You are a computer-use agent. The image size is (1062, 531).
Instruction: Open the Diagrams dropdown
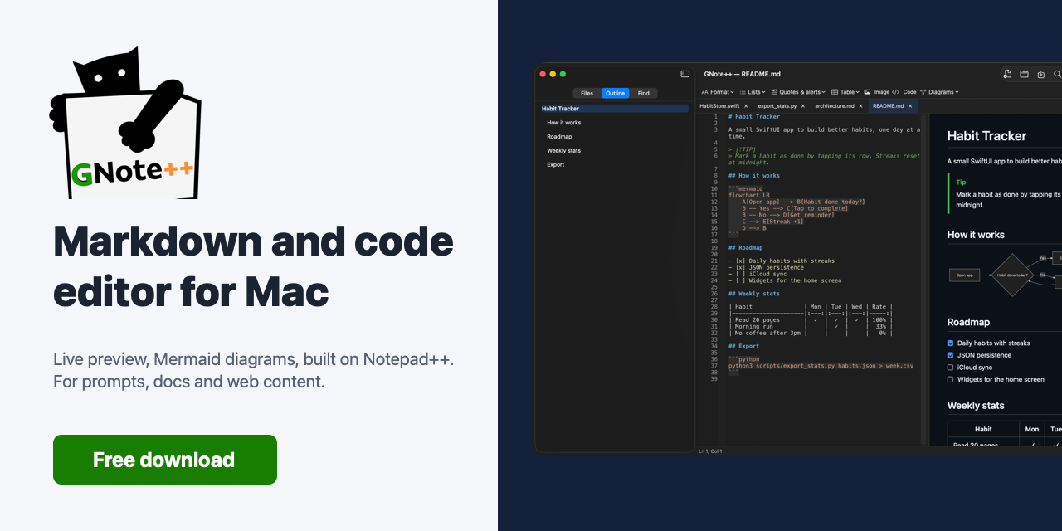939,92
